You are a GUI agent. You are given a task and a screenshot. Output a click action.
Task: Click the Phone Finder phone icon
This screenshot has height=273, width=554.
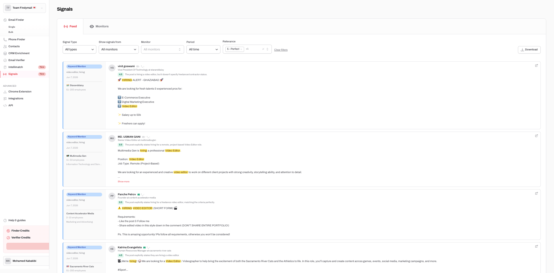pos(5,39)
